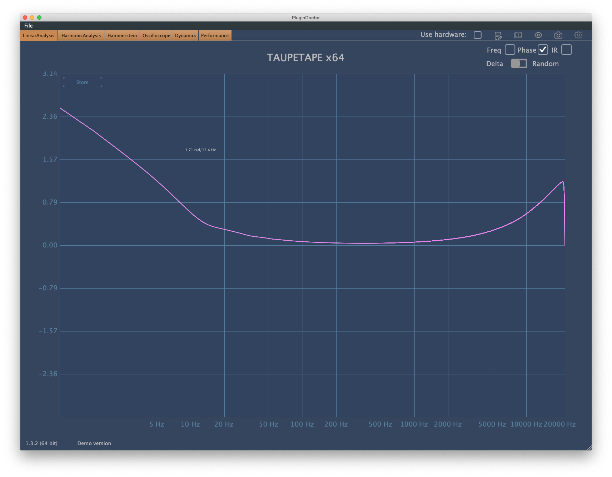The height and width of the screenshot is (477, 612).
Task: Minimize the PluginDoctor window
Action: point(32,18)
